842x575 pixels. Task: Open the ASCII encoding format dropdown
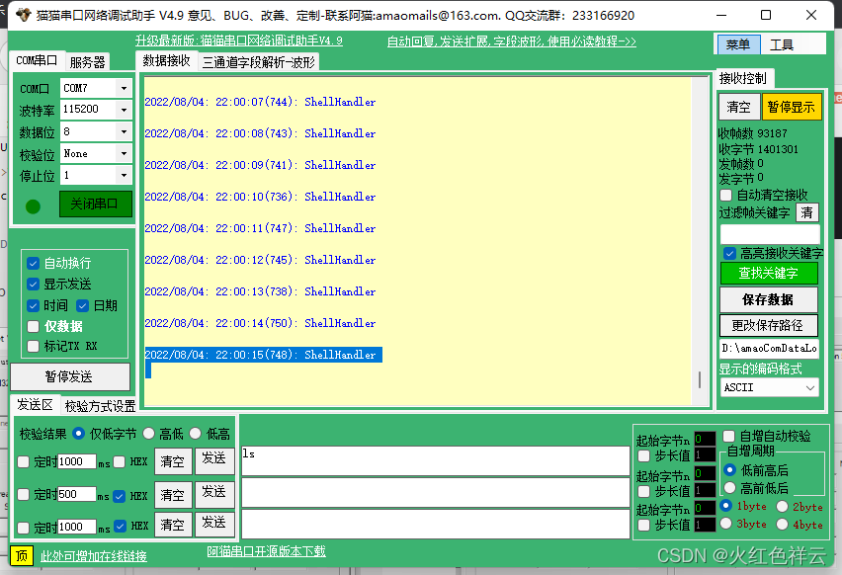tap(769, 386)
